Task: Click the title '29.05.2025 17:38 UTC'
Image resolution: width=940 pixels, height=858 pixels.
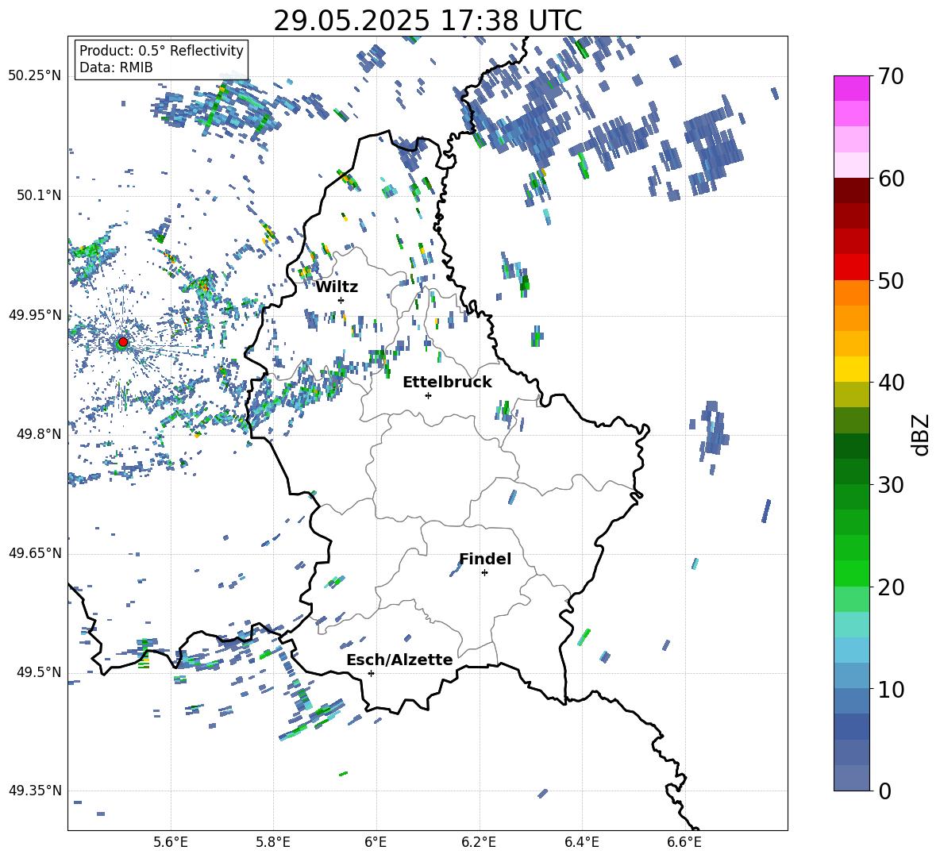Action: coord(427,21)
